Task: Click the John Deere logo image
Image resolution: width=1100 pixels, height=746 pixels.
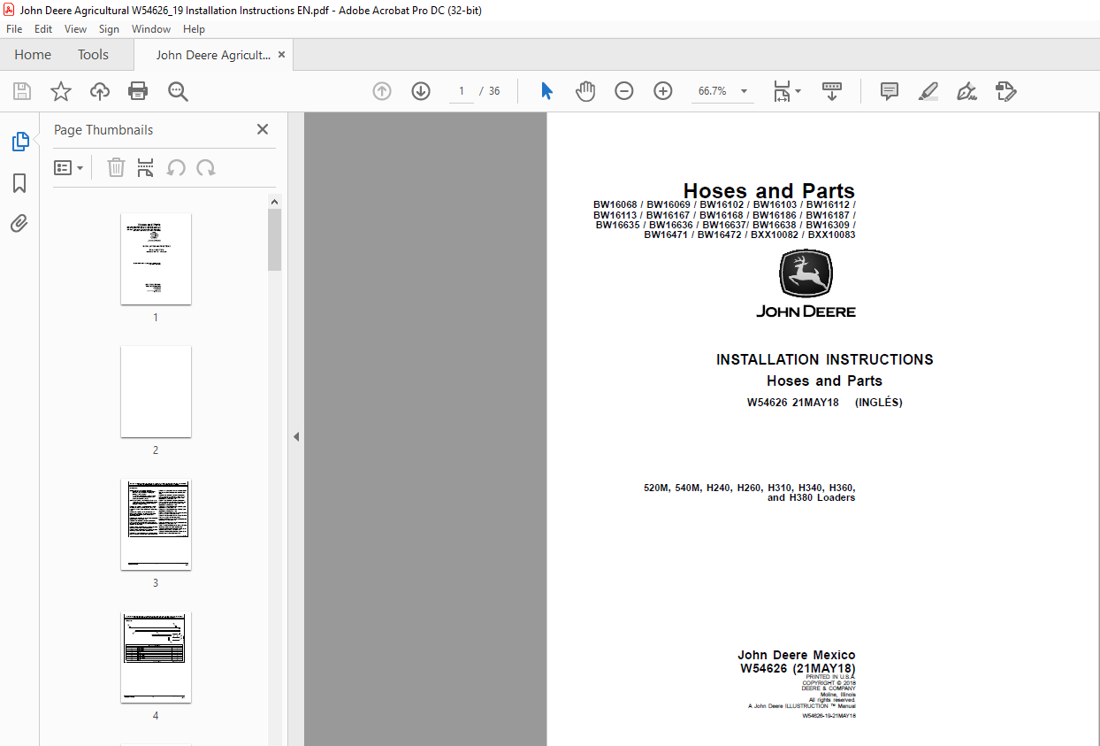Action: coord(806,284)
